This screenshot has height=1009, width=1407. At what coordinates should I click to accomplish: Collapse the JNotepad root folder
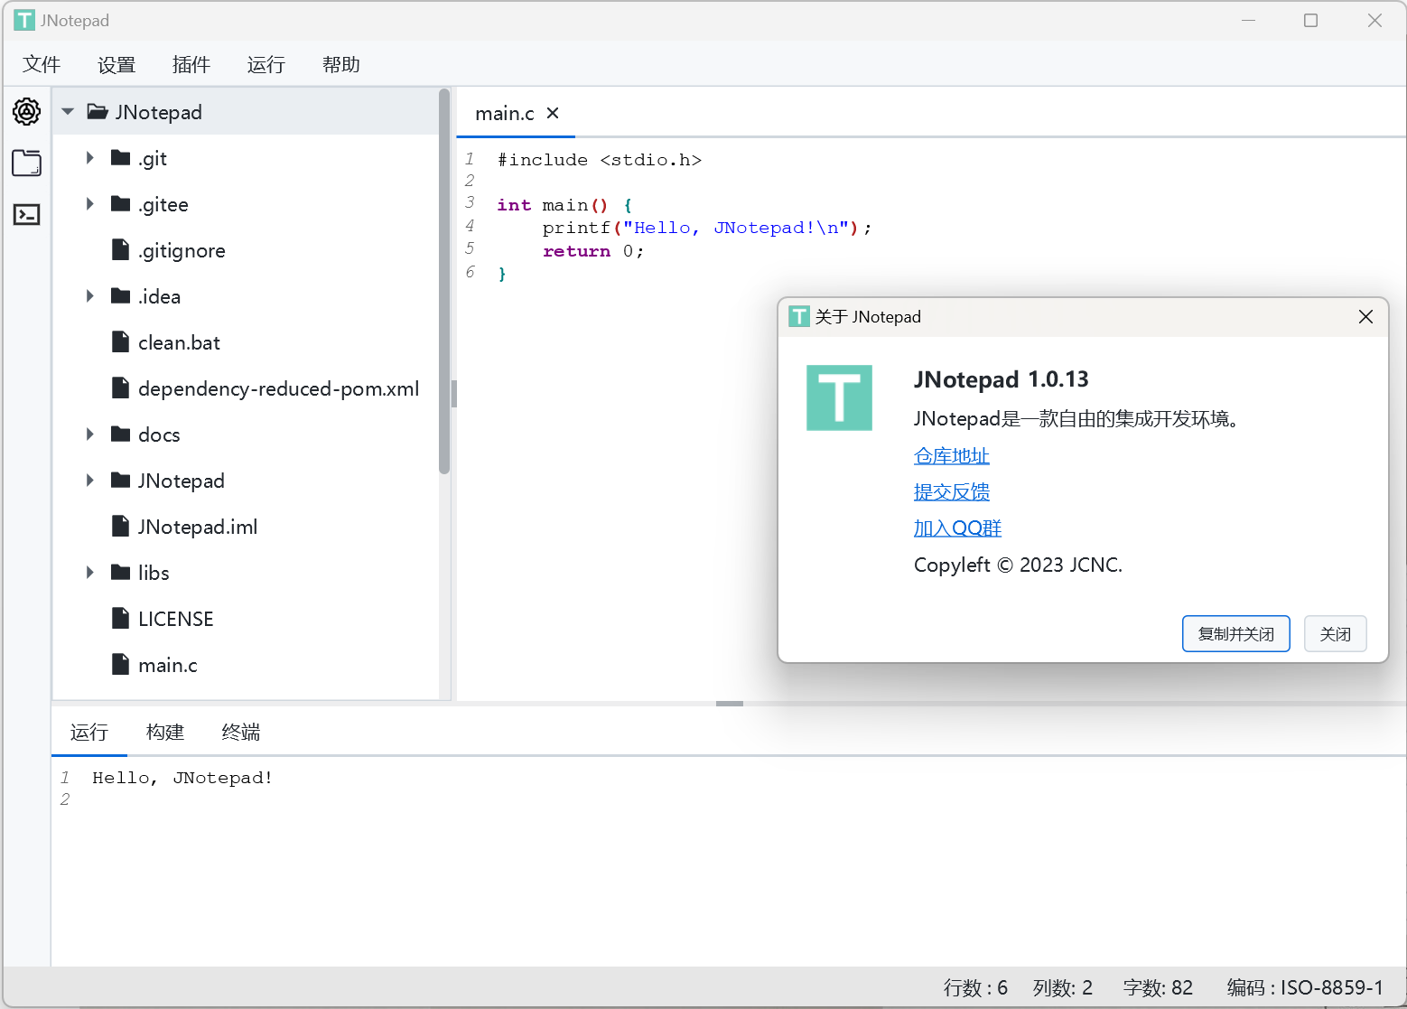[68, 112]
